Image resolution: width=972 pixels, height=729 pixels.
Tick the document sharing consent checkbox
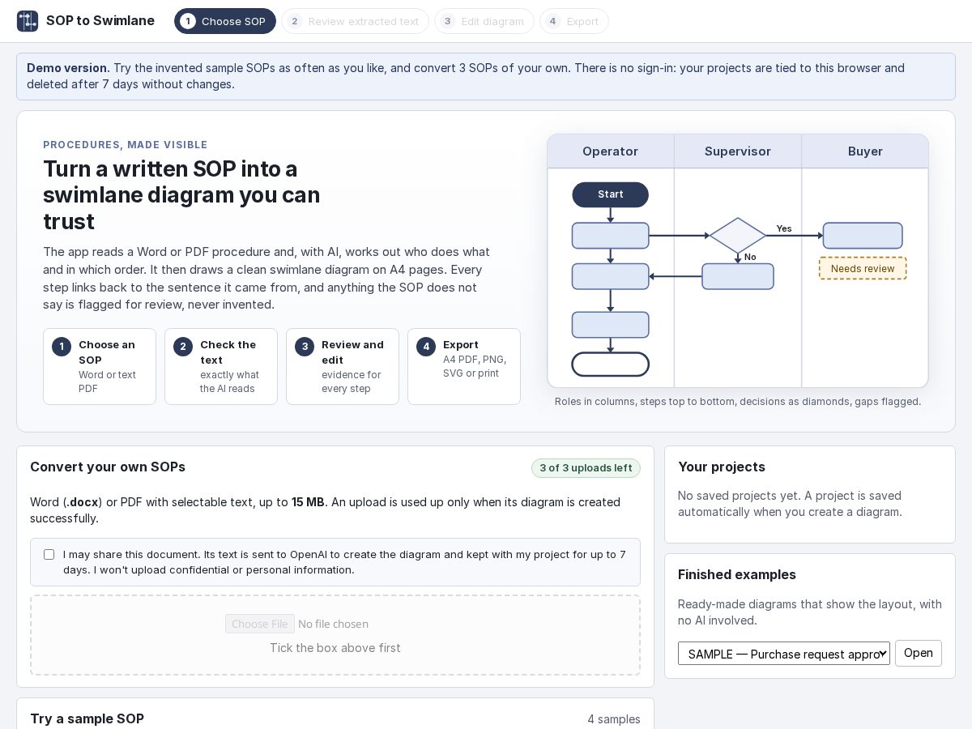tap(49, 555)
